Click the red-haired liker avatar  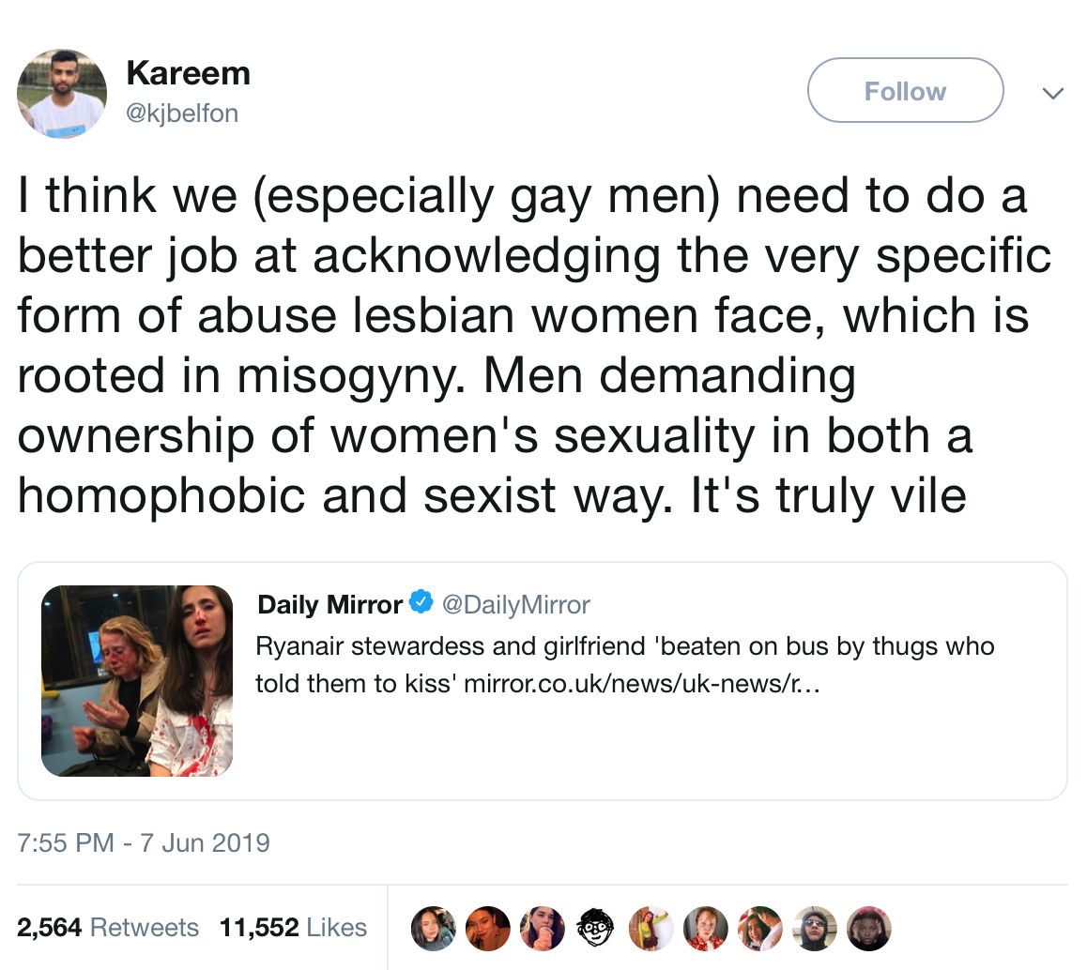point(706,928)
